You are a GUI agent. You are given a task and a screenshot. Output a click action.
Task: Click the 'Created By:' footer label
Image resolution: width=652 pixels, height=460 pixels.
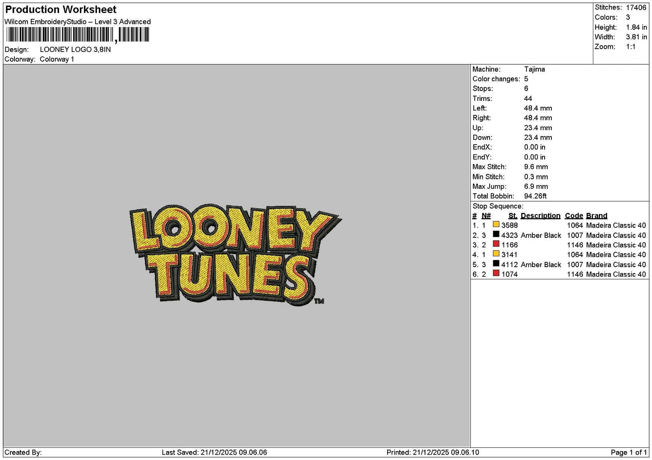click(23, 452)
